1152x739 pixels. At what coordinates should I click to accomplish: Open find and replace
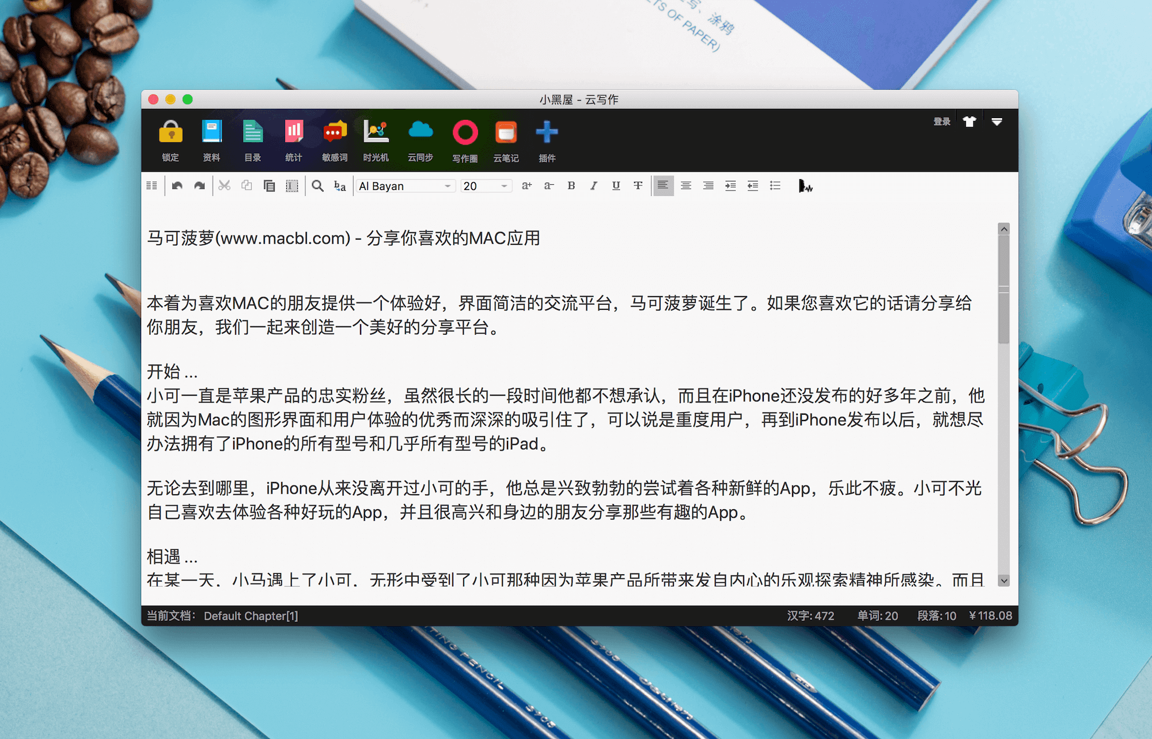(x=340, y=185)
